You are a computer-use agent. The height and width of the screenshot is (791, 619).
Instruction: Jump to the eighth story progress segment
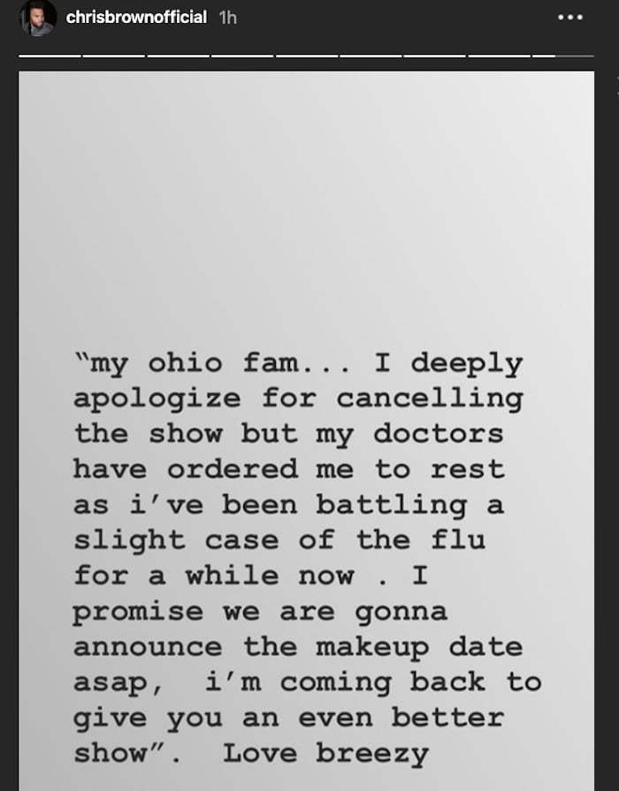pyautogui.click(x=499, y=56)
